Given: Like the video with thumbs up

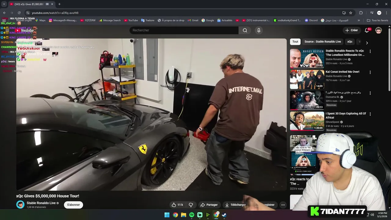Looking at the screenshot, I should [x=177, y=205].
